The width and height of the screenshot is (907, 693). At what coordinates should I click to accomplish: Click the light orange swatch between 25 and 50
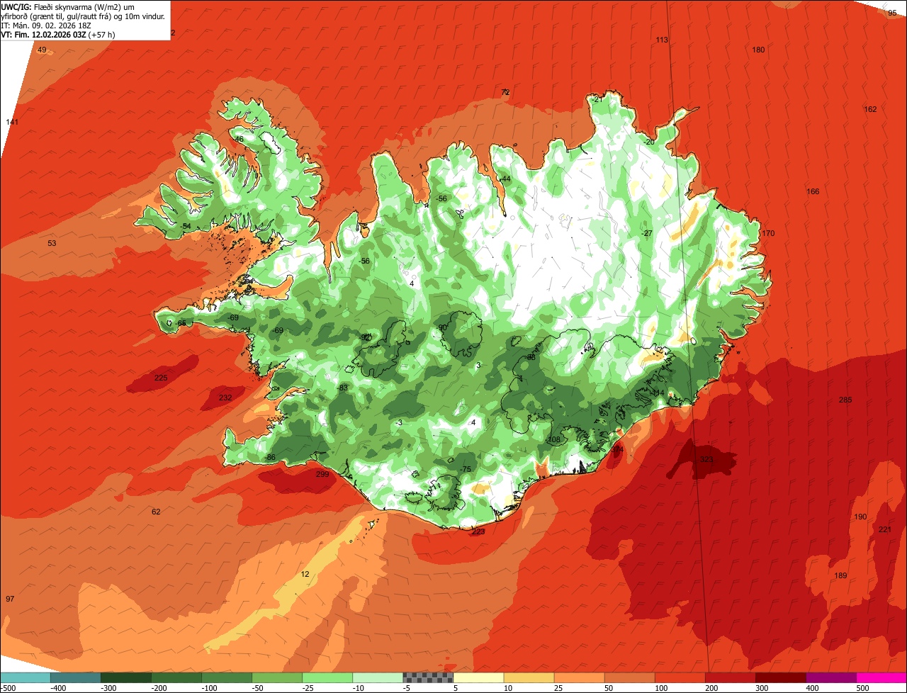579,677
